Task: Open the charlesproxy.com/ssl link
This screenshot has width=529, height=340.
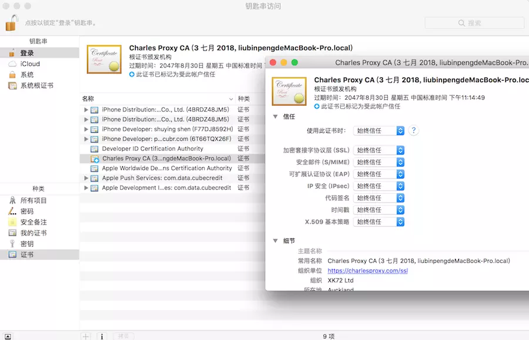Action: (x=367, y=271)
